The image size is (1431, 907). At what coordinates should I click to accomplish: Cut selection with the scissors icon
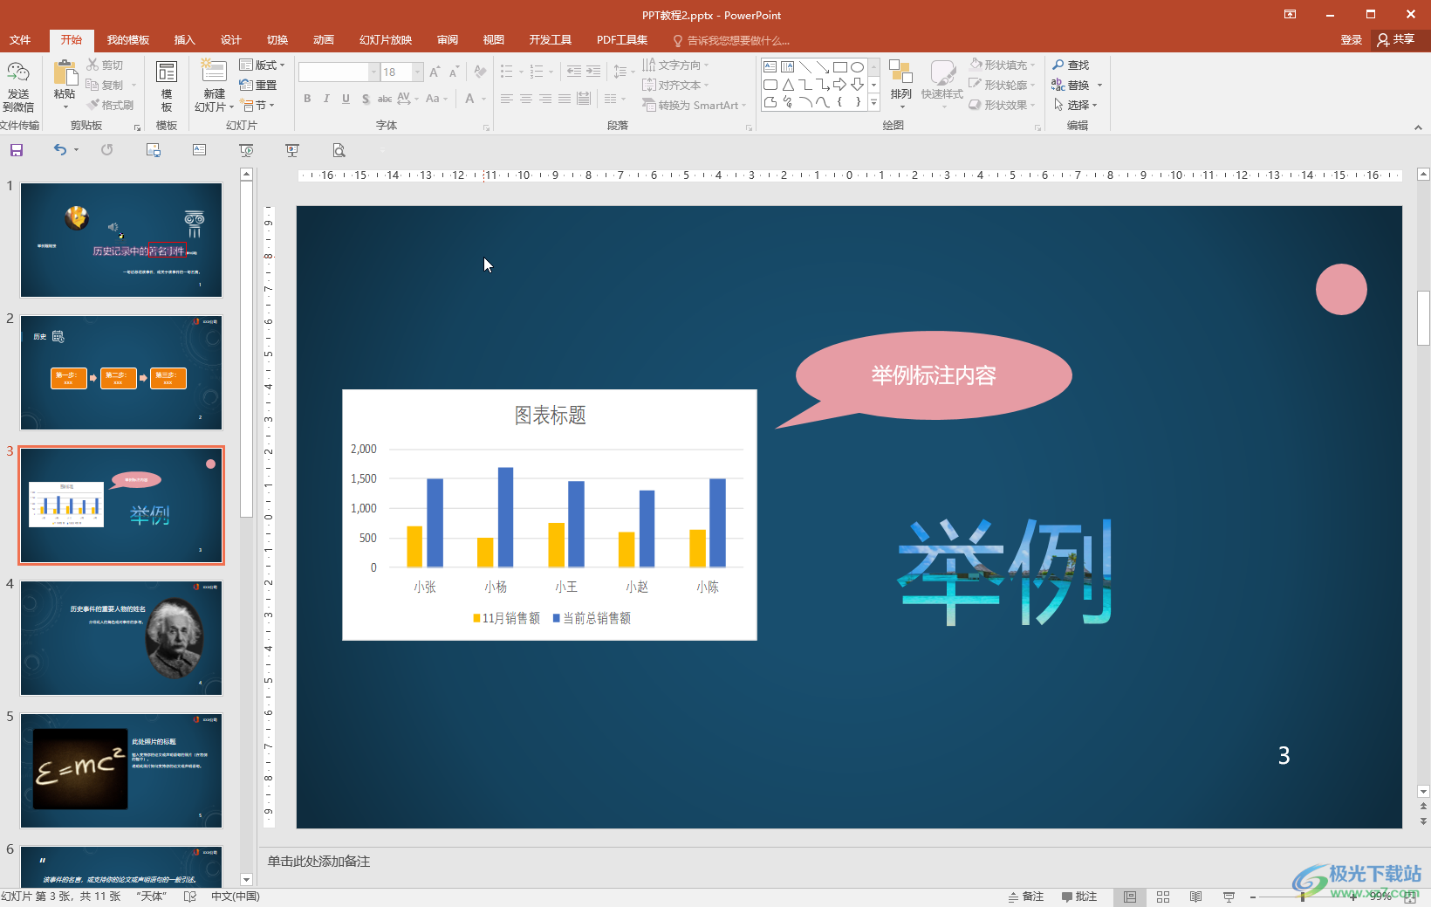tap(105, 65)
